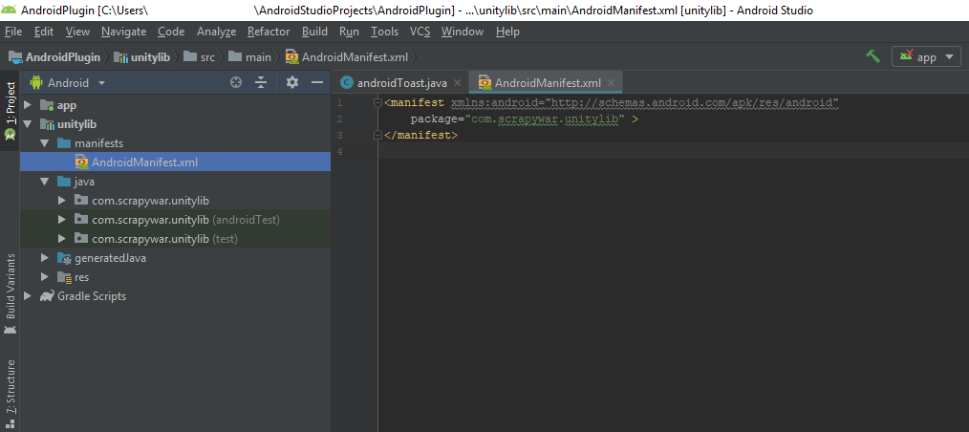Select the AndroidManifest.xml editor tab
969x432 pixels.
click(548, 83)
